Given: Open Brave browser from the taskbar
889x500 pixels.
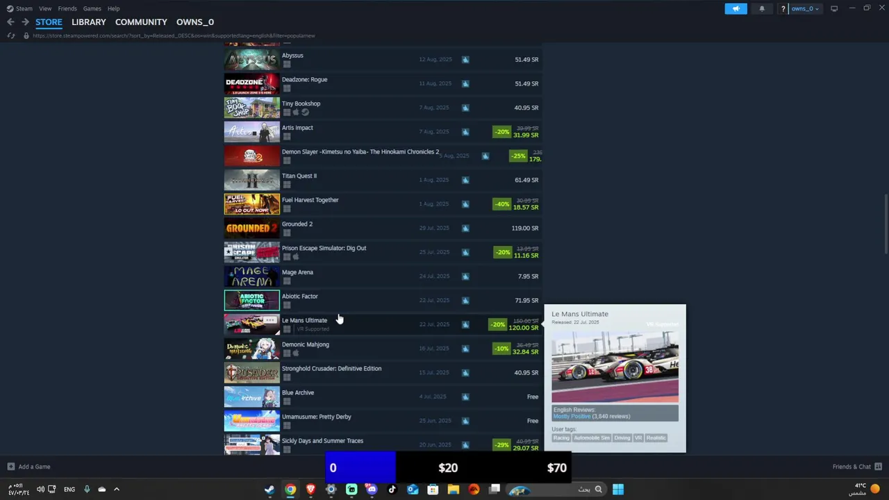Looking at the screenshot, I should click(310, 490).
